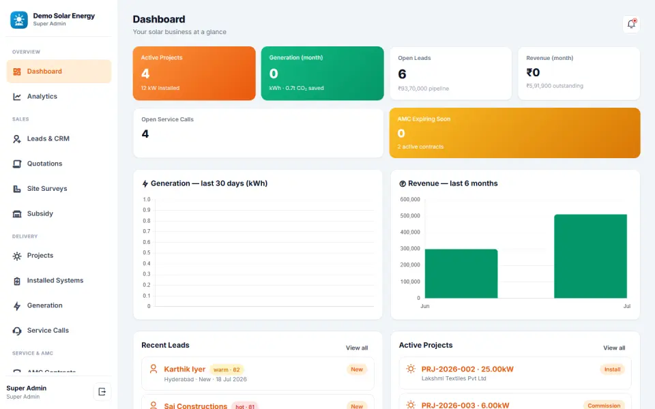
Task: Open Leads & CRM section
Action: [59, 138]
